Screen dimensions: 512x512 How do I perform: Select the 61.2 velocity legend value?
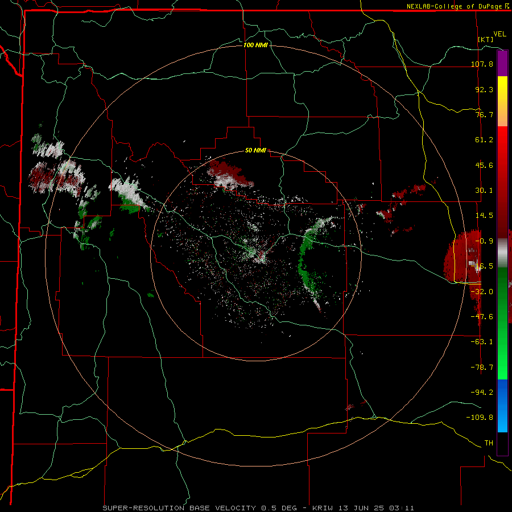484,140
